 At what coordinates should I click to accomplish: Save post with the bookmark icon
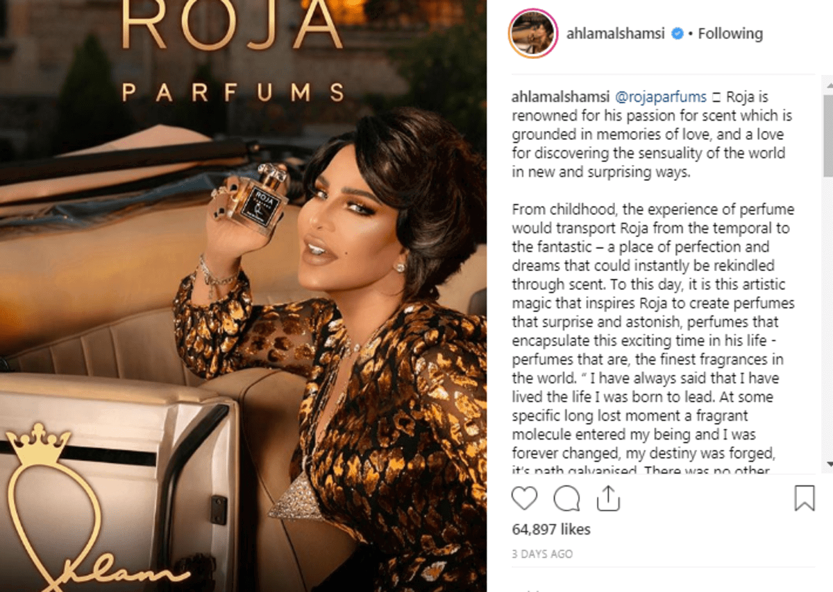[805, 498]
